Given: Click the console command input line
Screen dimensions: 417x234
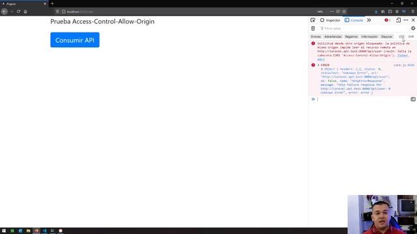Looking at the screenshot, I should 363,99.
